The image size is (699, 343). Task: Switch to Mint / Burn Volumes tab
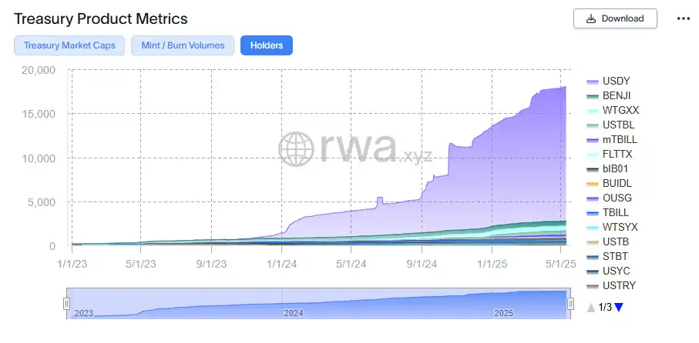183,45
